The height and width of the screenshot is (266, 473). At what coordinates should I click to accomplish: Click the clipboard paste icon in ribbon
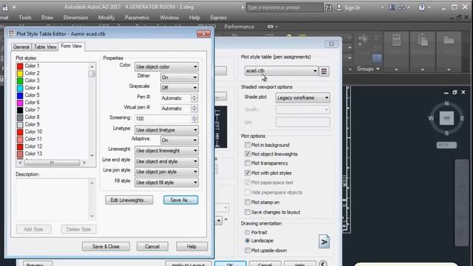[x=423, y=40]
